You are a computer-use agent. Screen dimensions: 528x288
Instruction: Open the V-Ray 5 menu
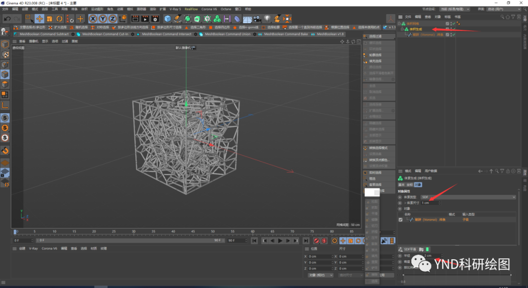point(175,9)
